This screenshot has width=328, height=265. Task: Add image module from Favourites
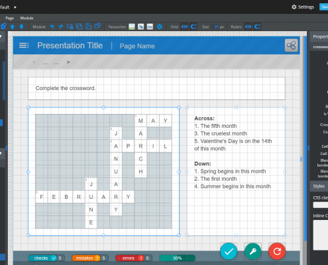132,26
